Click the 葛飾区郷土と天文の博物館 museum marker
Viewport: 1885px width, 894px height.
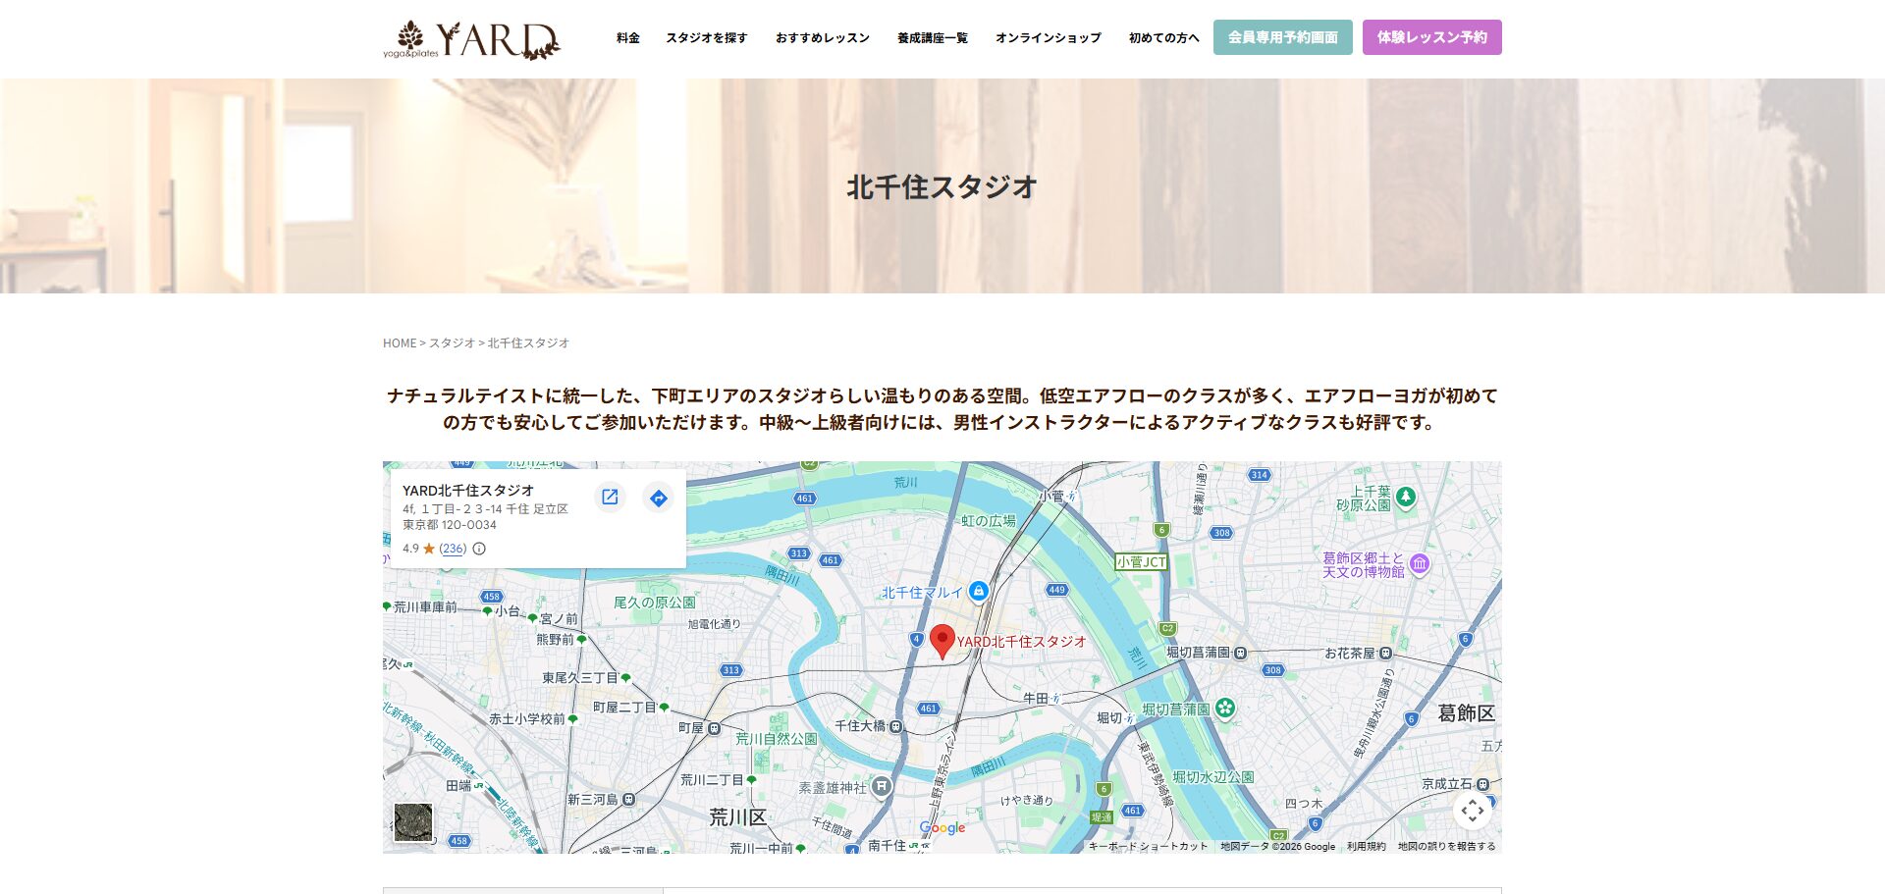(1420, 564)
